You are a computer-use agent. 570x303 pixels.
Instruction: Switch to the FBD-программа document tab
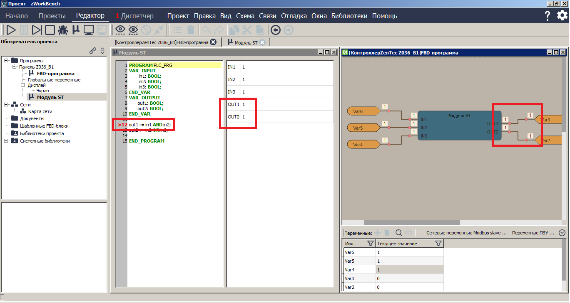(162, 42)
